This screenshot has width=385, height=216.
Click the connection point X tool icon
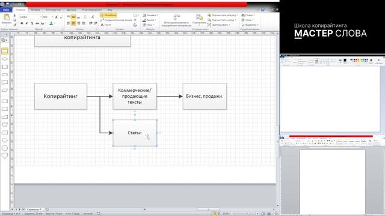135,20
